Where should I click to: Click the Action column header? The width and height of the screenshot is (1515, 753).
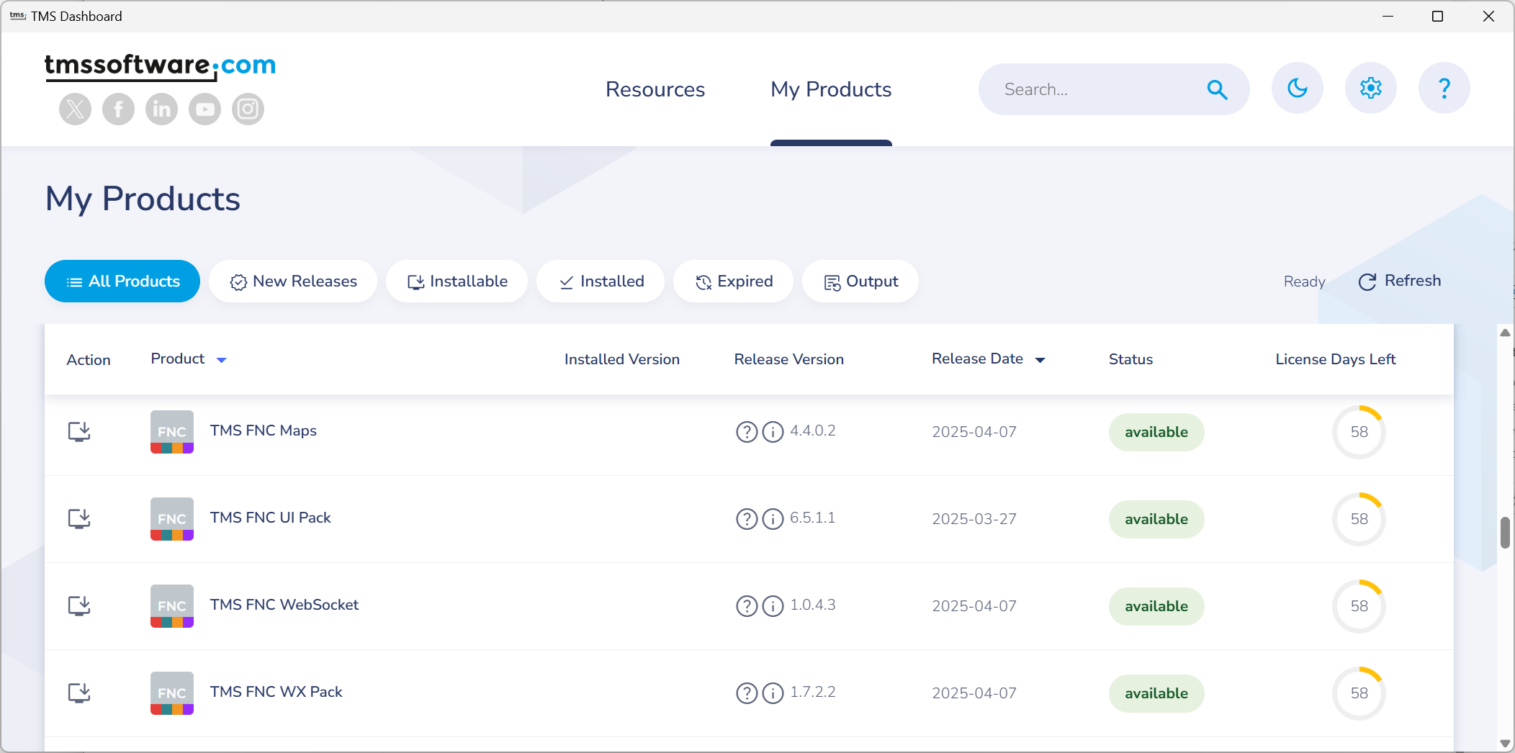89,360
